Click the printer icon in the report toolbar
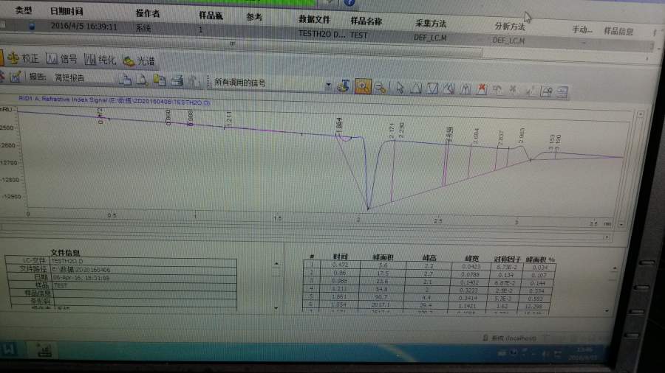Image resolution: width=665 pixels, height=373 pixels. tap(177, 80)
